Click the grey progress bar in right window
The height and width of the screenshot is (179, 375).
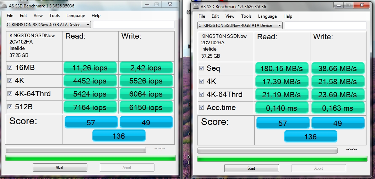[267, 150]
